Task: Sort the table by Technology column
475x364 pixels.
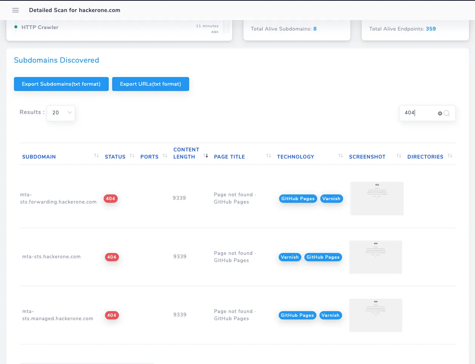Action: pyautogui.click(x=340, y=155)
